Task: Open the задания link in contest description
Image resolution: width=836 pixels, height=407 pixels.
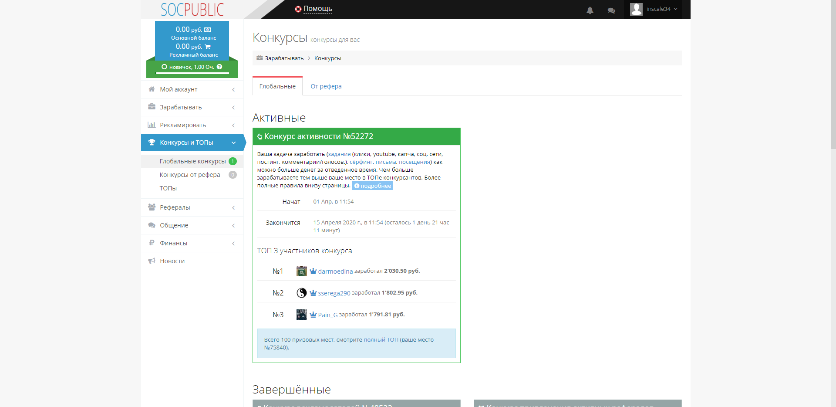Action: (x=339, y=154)
